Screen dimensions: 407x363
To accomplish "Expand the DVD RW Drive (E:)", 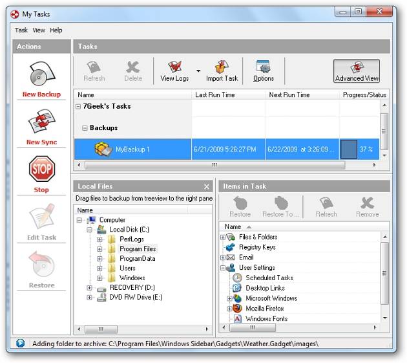I will coord(90,297).
